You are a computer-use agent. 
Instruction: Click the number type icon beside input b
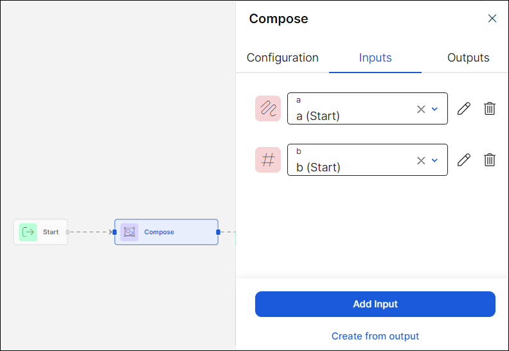268,160
